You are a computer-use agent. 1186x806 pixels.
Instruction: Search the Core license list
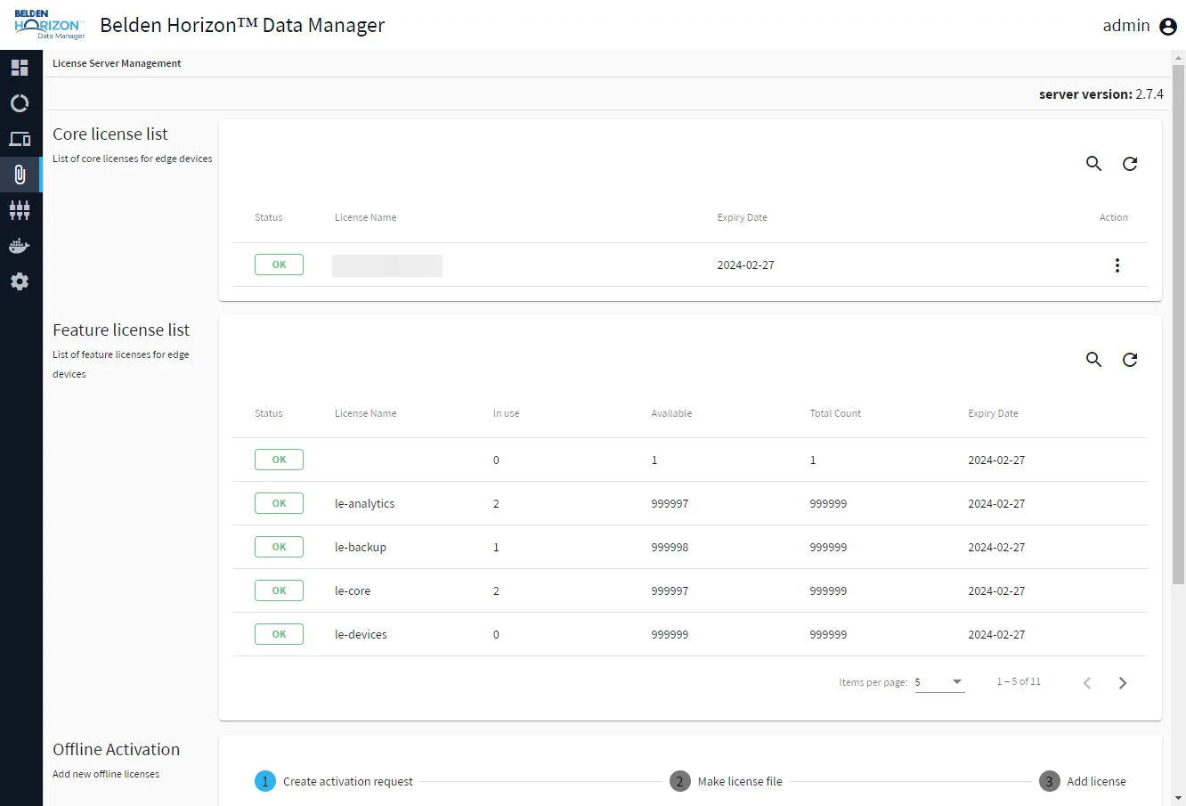coord(1094,164)
